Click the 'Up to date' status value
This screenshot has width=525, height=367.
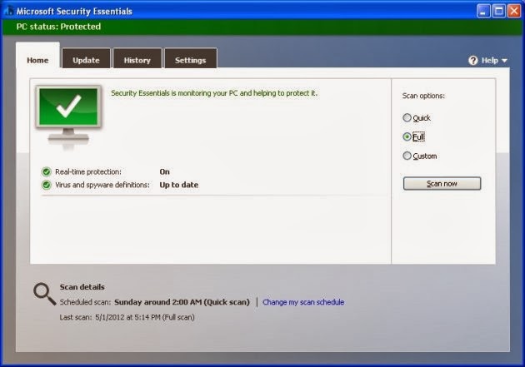pos(179,185)
